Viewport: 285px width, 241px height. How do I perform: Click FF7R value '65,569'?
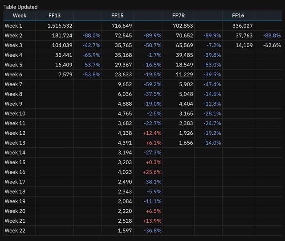(x=184, y=45)
